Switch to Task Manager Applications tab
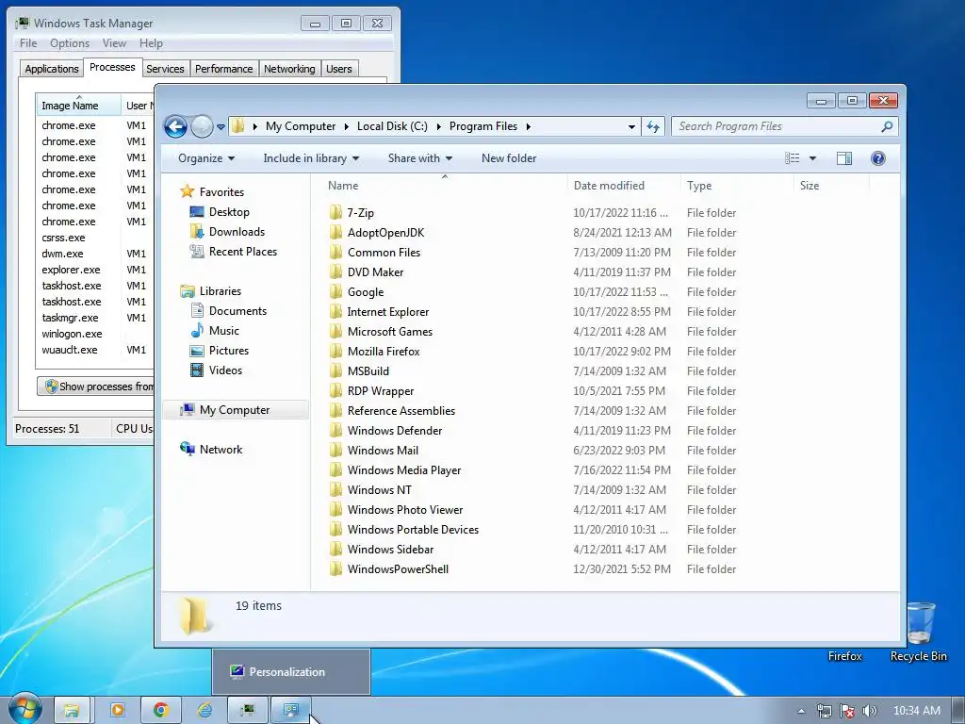 point(52,69)
